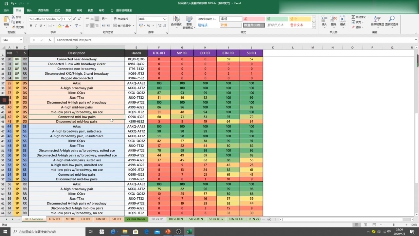This screenshot has width=419, height=236.
Task: Click the add new sheet plus button
Action: 269,219
